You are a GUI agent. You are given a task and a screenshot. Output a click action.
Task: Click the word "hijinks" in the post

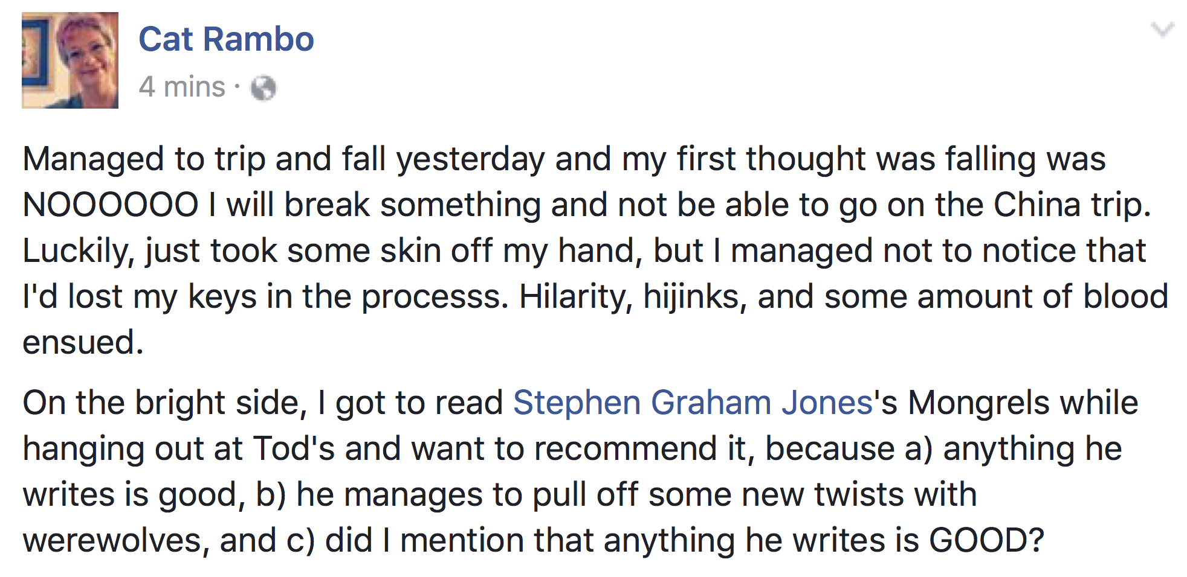692,297
